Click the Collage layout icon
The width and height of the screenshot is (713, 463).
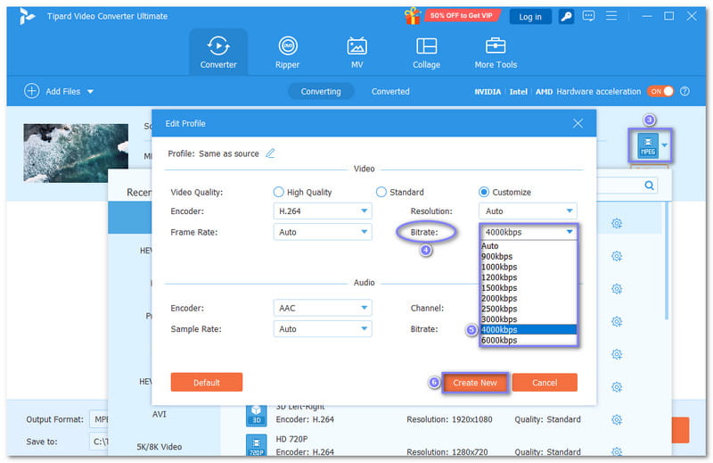pyautogui.click(x=426, y=45)
